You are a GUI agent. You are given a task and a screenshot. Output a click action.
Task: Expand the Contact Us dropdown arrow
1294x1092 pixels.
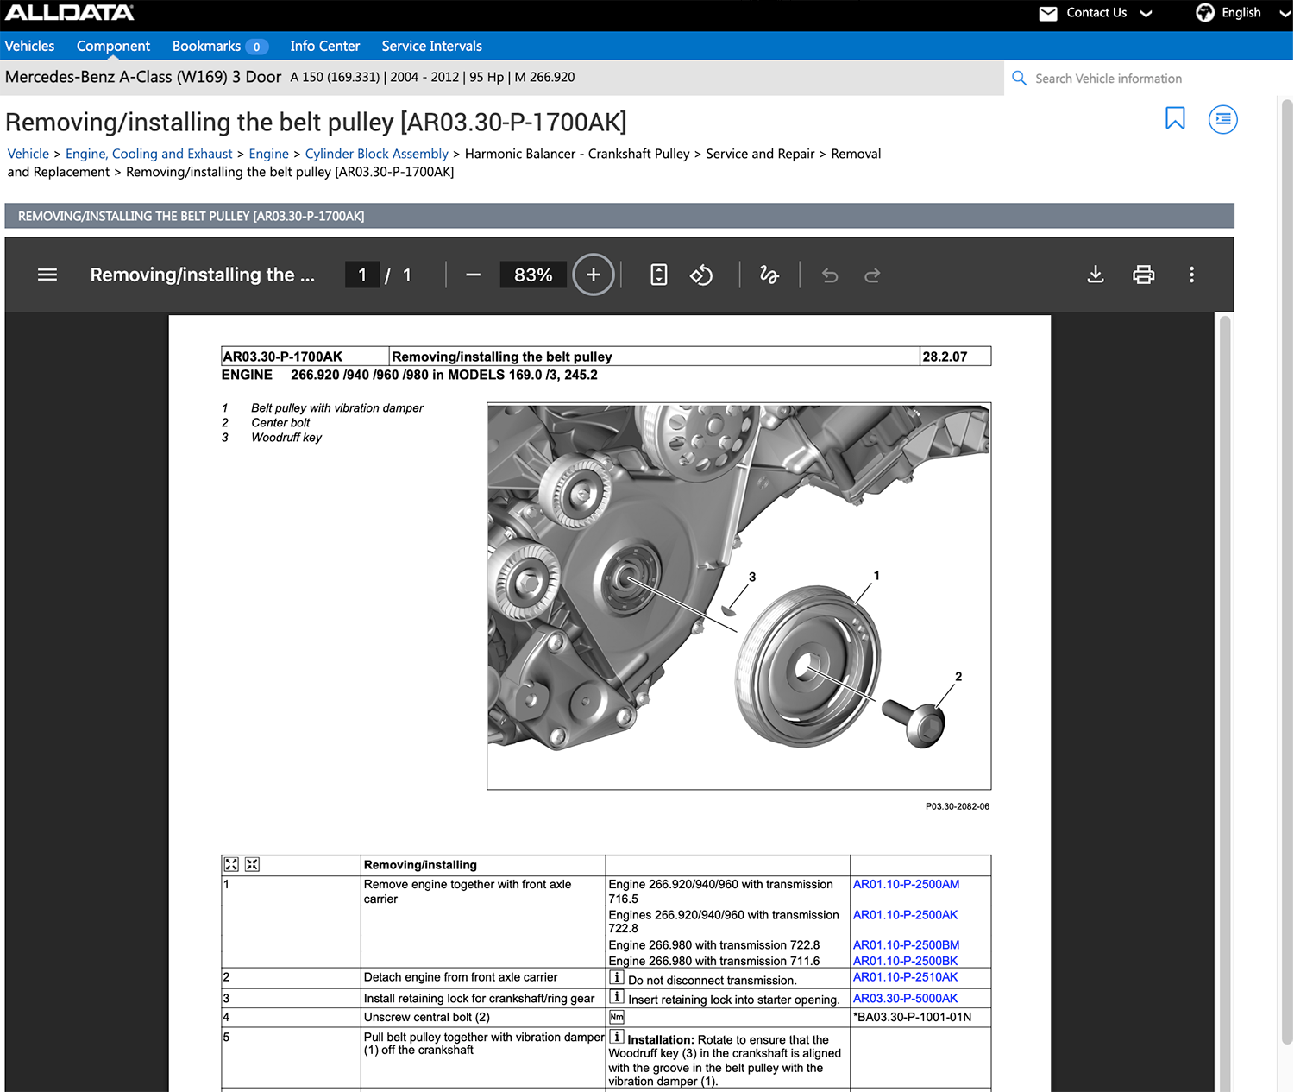(1146, 13)
